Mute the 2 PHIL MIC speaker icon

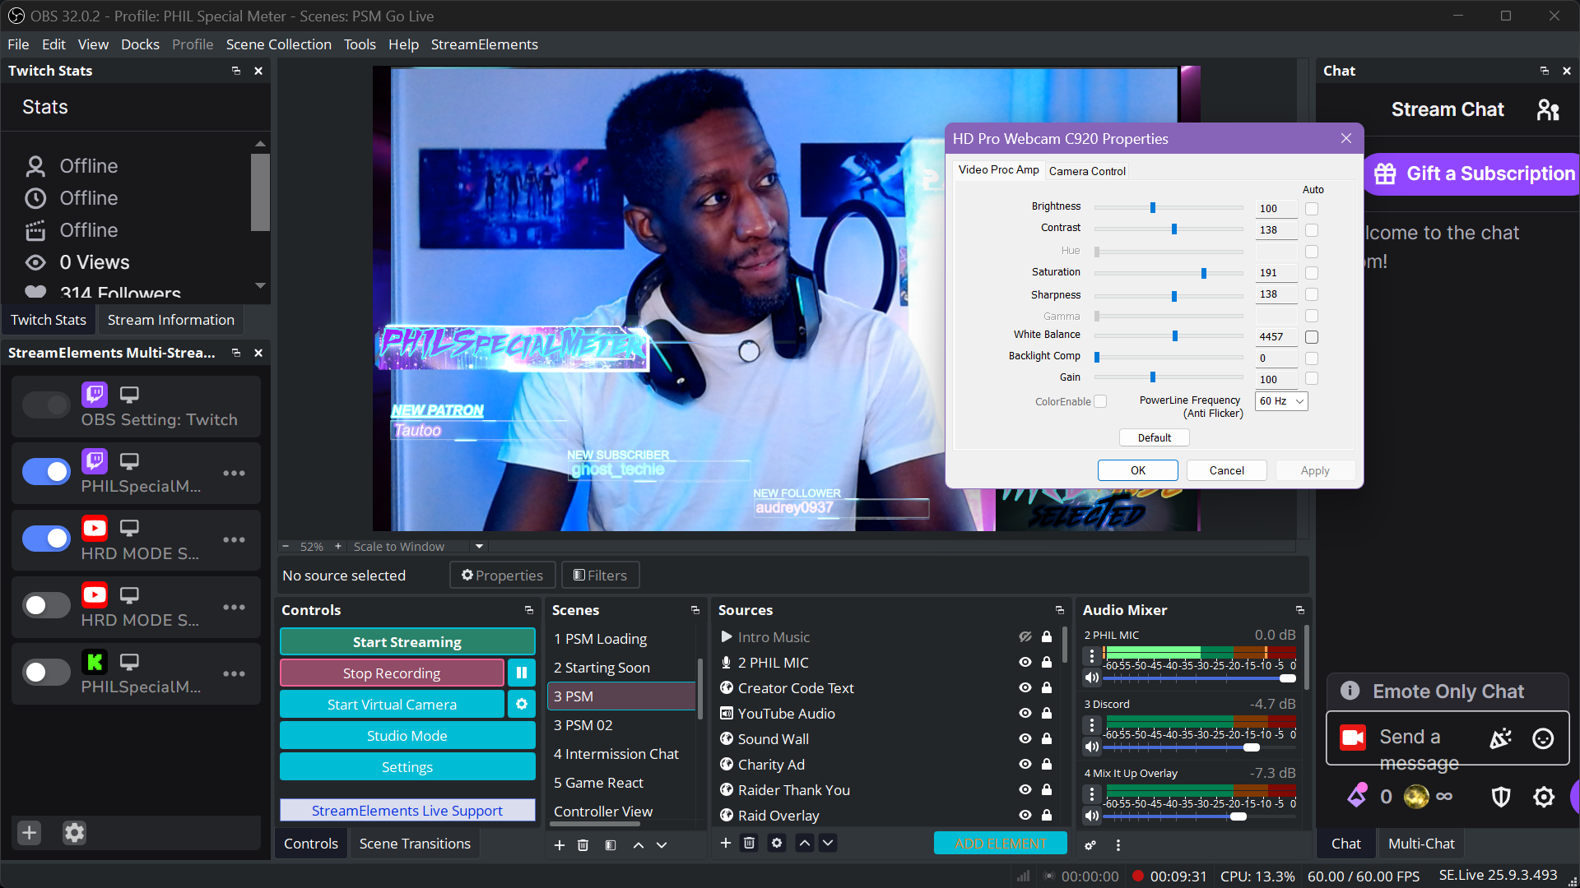coord(1092,678)
